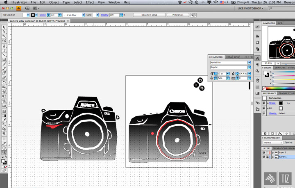Screen dimensions: 295x188
Task: Click the Add New Effect fx button
Action: coord(280,134)
